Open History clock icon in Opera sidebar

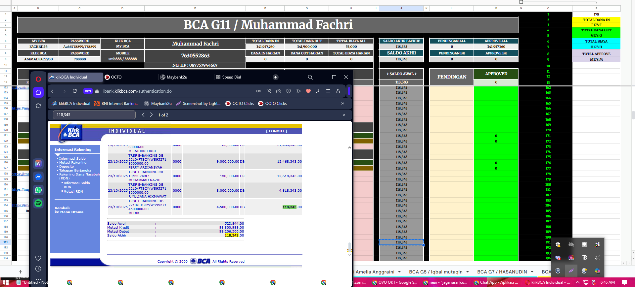tap(38, 269)
